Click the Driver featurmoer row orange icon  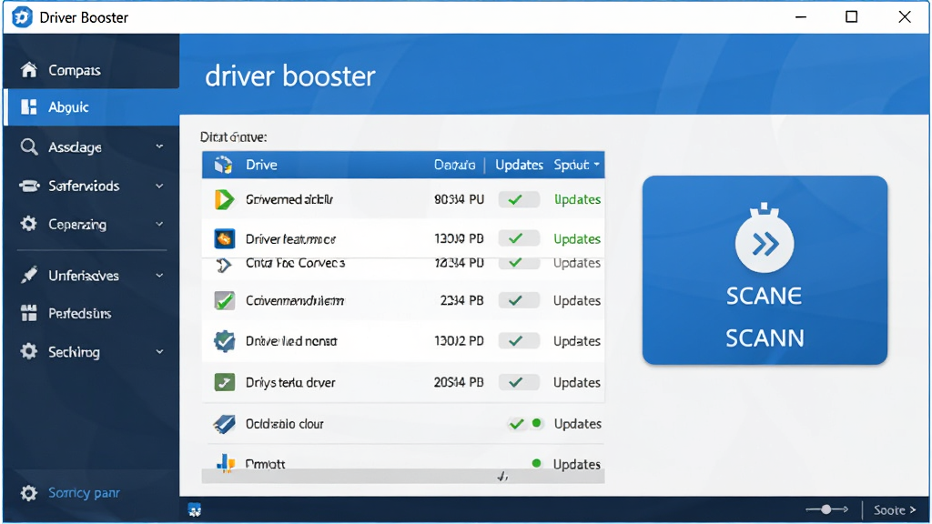pyautogui.click(x=224, y=239)
